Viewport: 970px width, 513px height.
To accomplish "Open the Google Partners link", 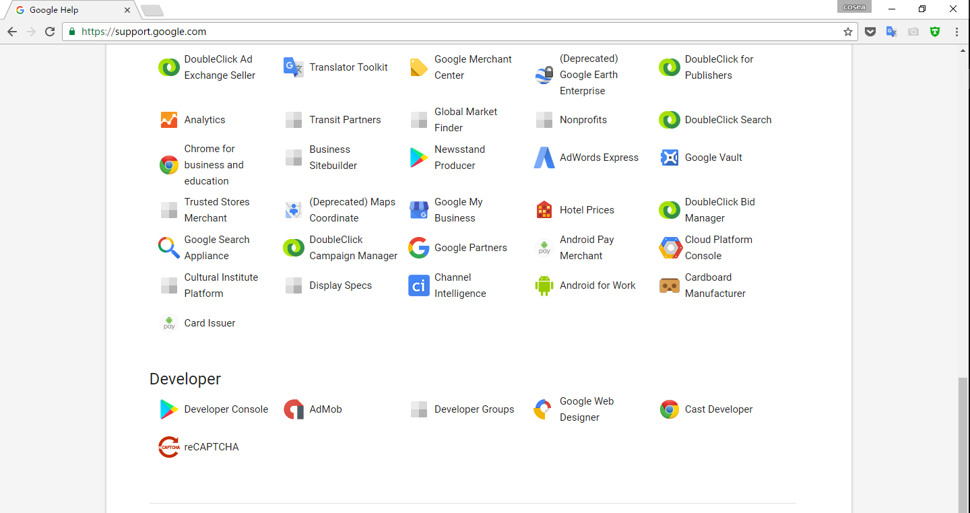I will pyautogui.click(x=471, y=248).
